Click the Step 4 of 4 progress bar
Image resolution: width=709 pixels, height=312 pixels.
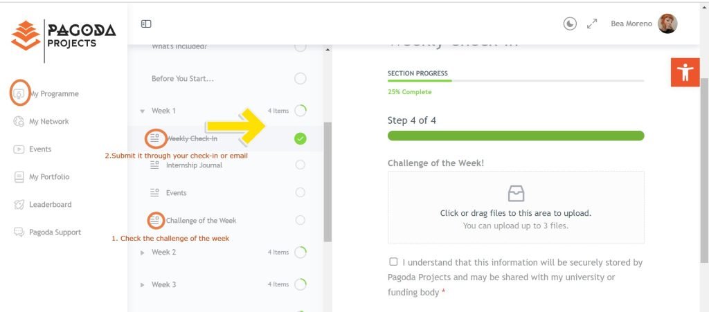pos(516,136)
